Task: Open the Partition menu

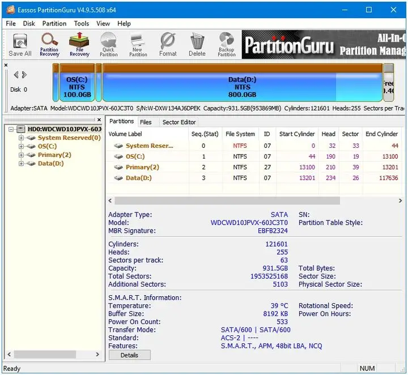Action: click(x=54, y=23)
